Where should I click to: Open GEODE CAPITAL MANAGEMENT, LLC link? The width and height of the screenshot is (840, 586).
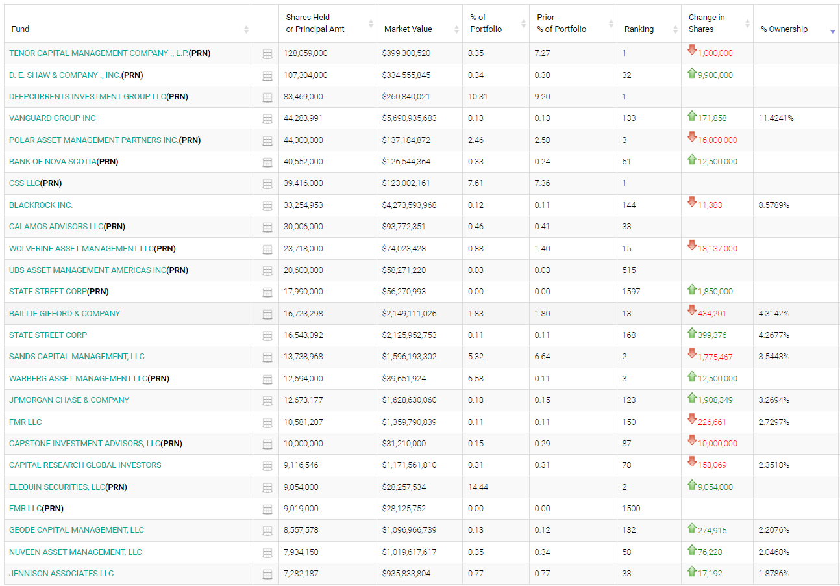77,530
